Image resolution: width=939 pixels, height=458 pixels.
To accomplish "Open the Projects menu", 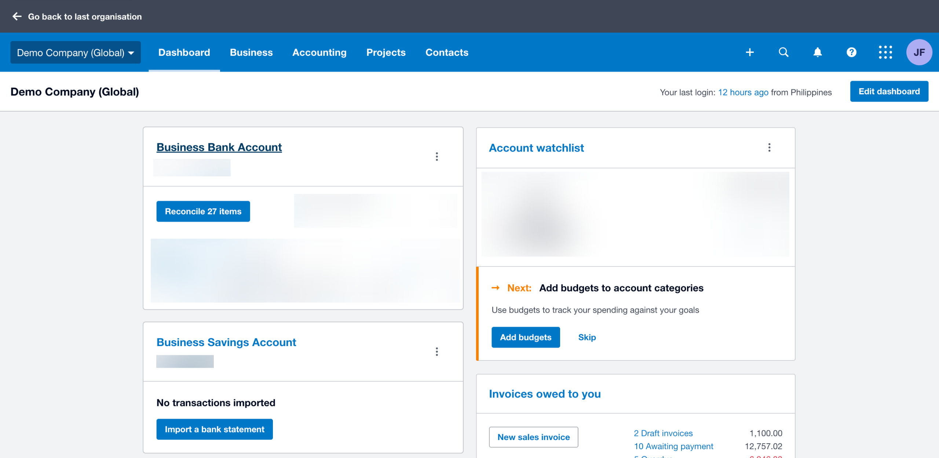I will pyautogui.click(x=386, y=52).
